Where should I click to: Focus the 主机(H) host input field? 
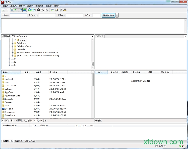[x=18, y=15]
